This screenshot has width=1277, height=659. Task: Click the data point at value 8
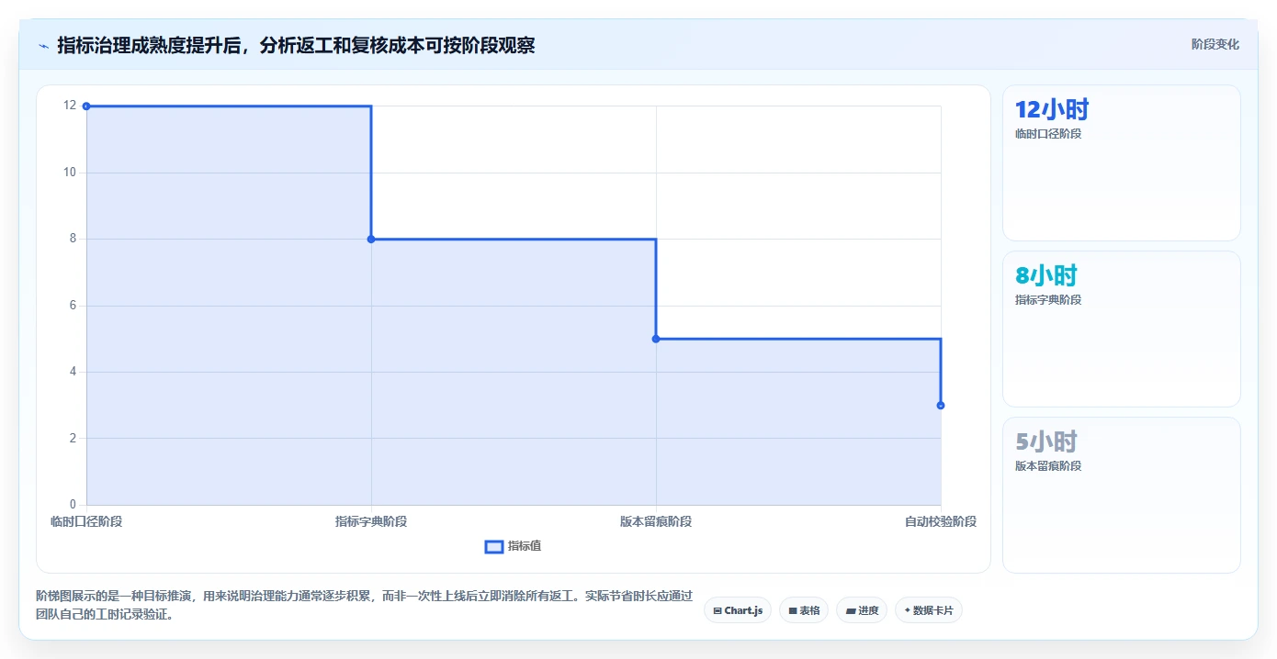coord(371,240)
